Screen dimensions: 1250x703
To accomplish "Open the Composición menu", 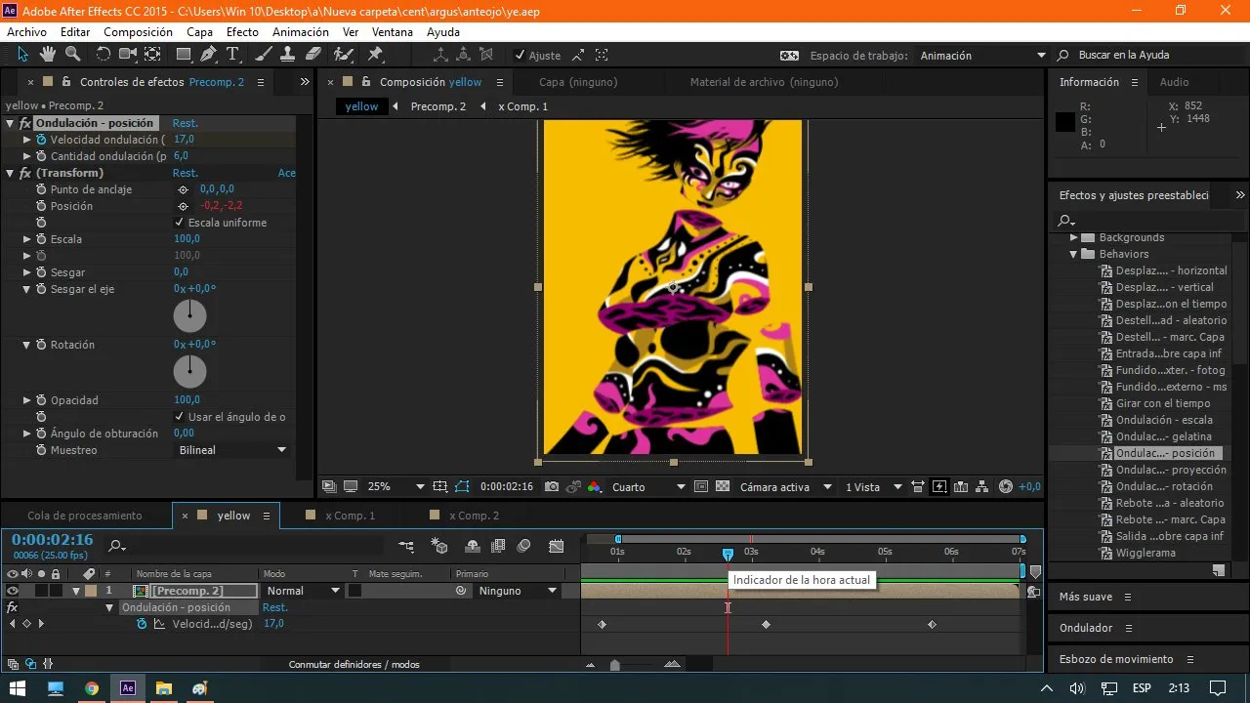I will pyautogui.click(x=138, y=32).
